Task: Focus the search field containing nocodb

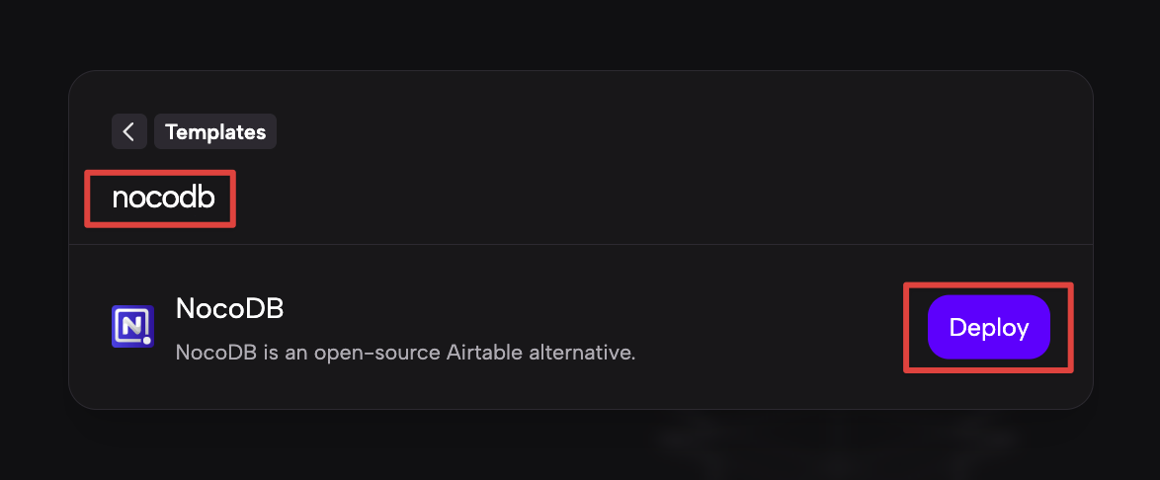Action: pos(163,199)
